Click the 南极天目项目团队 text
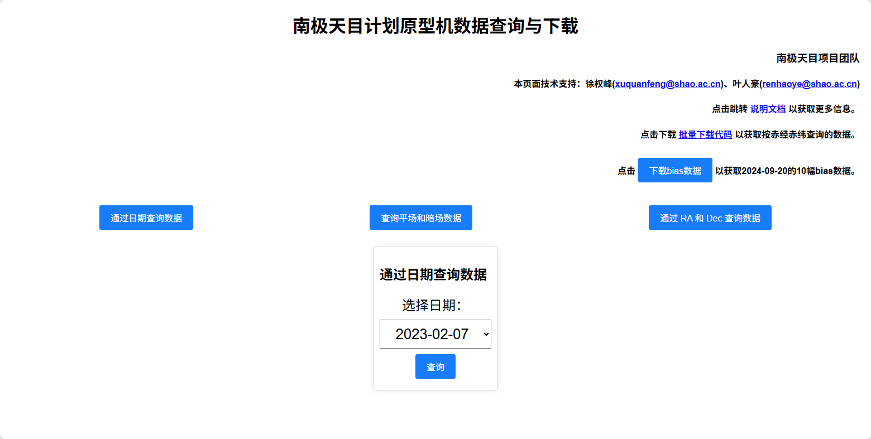Viewport: 871px width, 439px height. point(817,58)
